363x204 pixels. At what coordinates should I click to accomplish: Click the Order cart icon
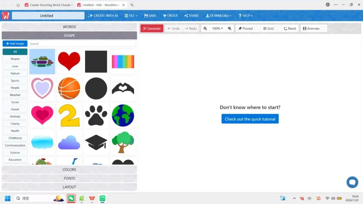(164, 16)
